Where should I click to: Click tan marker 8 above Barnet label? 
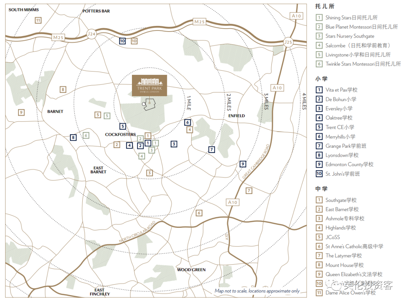(x=63, y=89)
